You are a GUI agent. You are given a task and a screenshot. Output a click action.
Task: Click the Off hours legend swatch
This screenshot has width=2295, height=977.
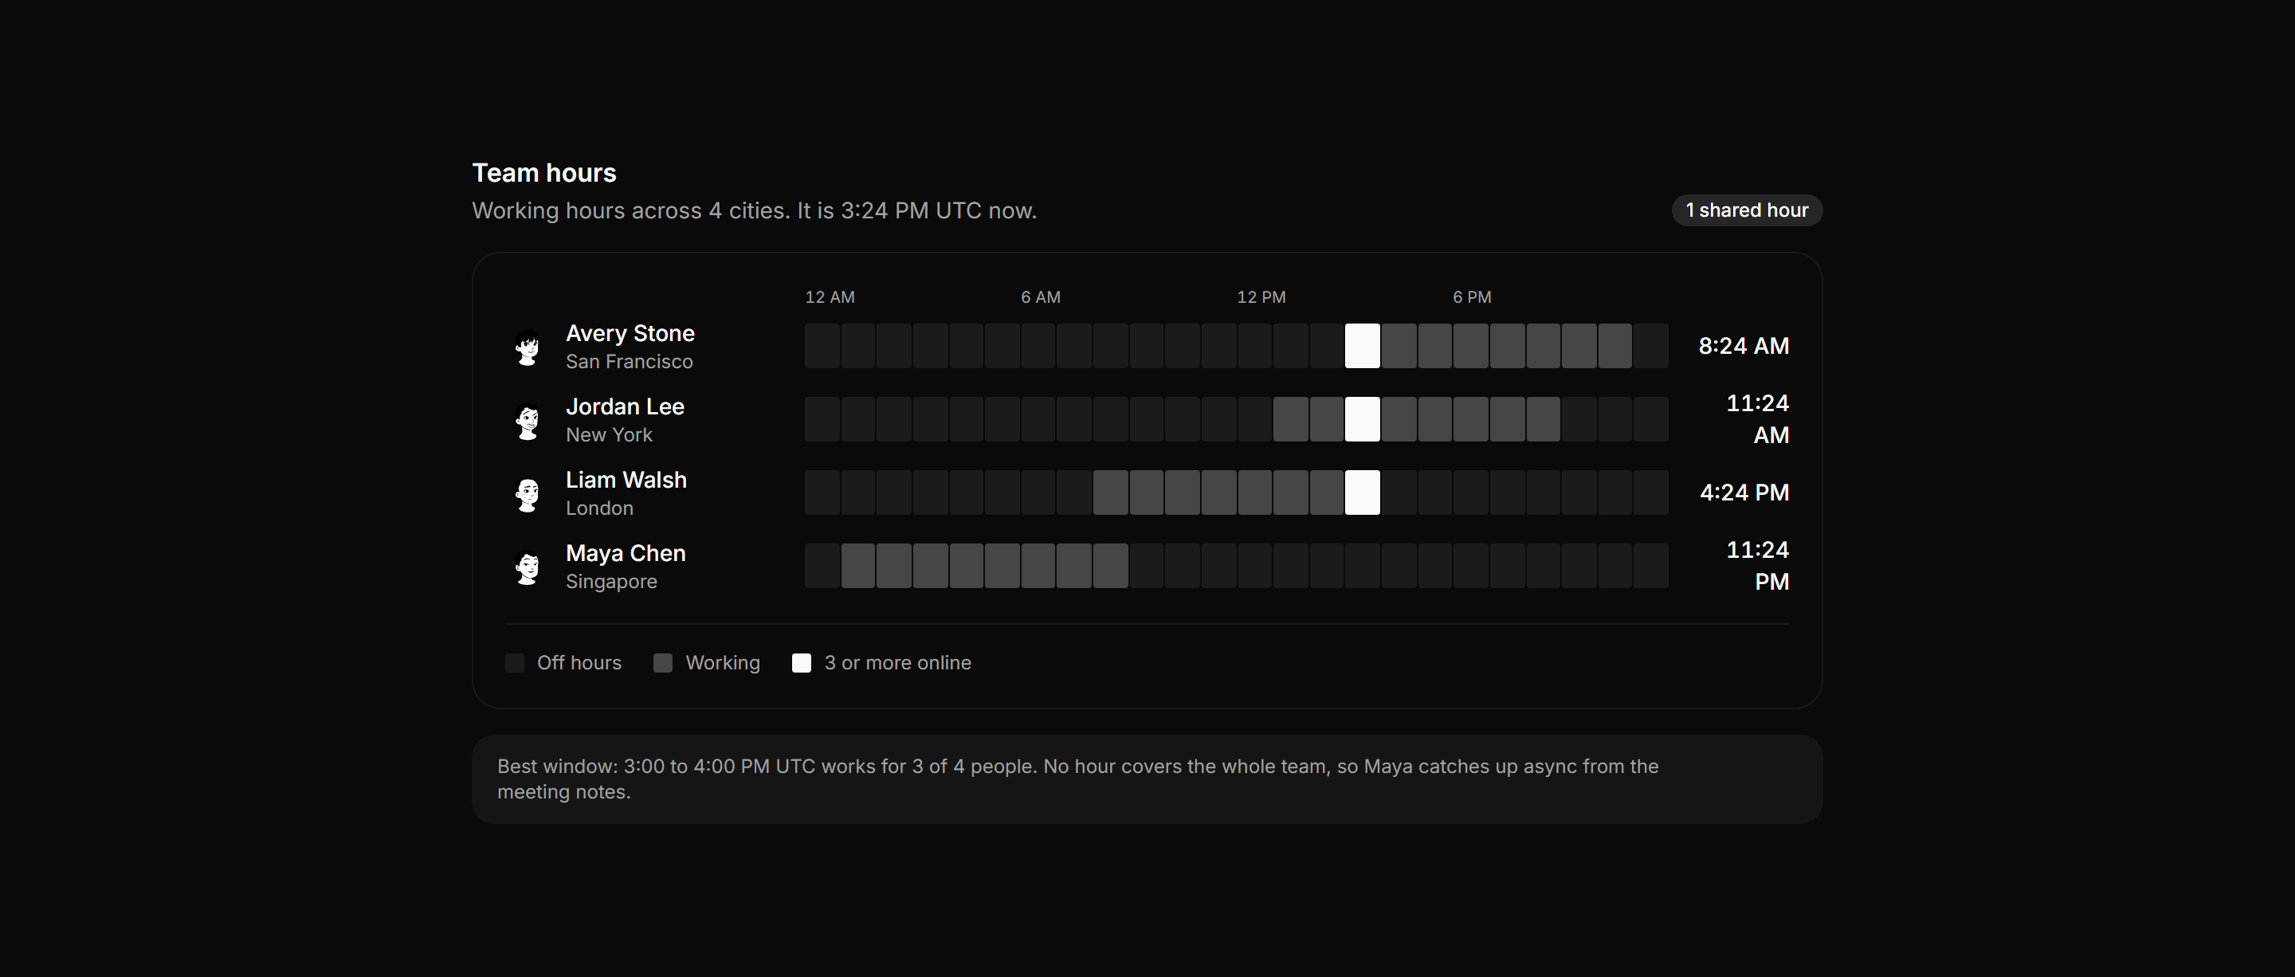(x=514, y=662)
